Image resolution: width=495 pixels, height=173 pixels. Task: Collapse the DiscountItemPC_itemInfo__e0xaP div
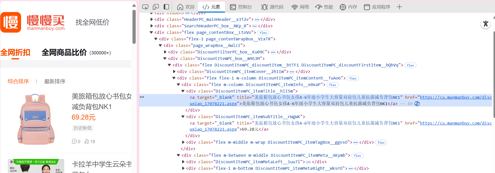[x=178, y=84]
